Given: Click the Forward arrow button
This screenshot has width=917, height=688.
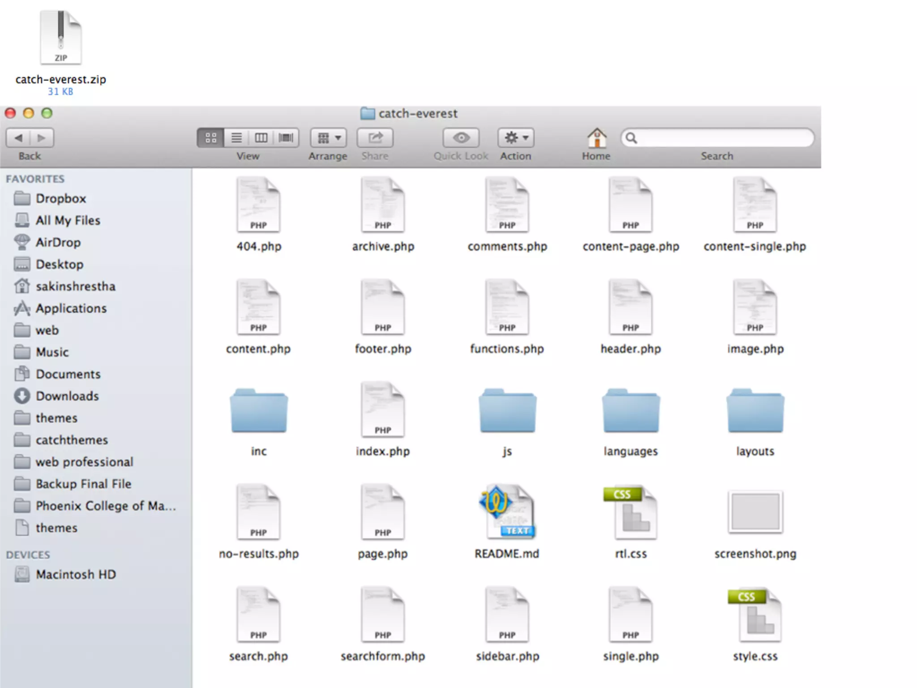Looking at the screenshot, I should point(41,138).
